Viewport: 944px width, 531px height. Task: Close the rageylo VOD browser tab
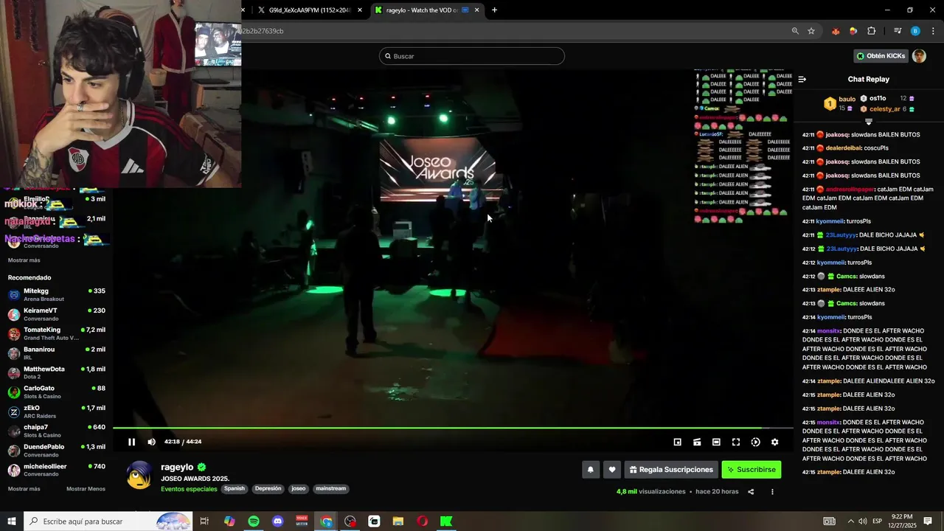coord(476,10)
